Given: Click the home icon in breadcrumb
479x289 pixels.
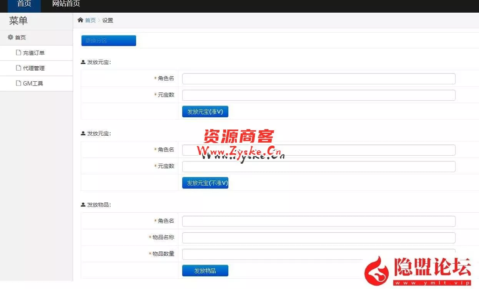Looking at the screenshot, I should pyautogui.click(x=80, y=20).
